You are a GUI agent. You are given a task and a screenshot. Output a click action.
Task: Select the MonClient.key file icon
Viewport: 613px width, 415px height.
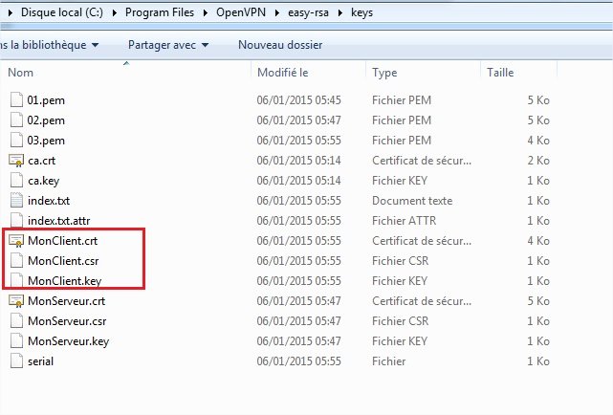pos(15,281)
